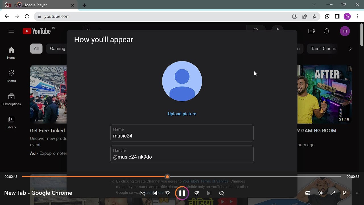Image resolution: width=364 pixels, height=205 pixels.
Task: Select the All filter chip
Action: click(x=36, y=48)
